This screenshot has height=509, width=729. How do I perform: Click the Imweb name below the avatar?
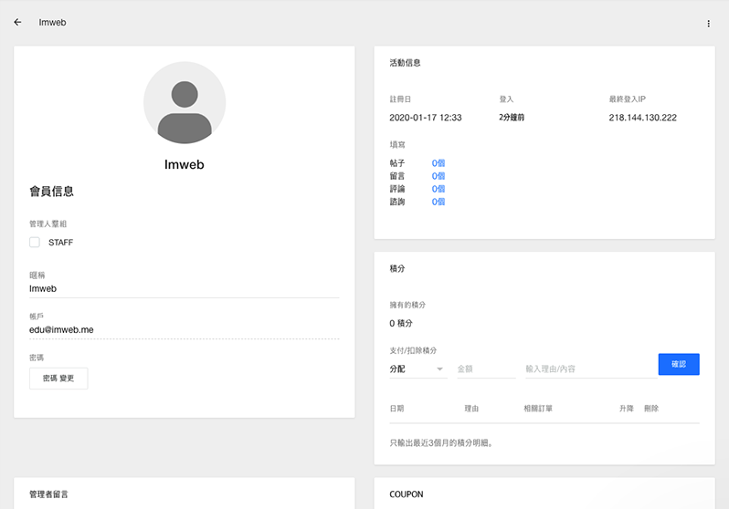coord(185,164)
